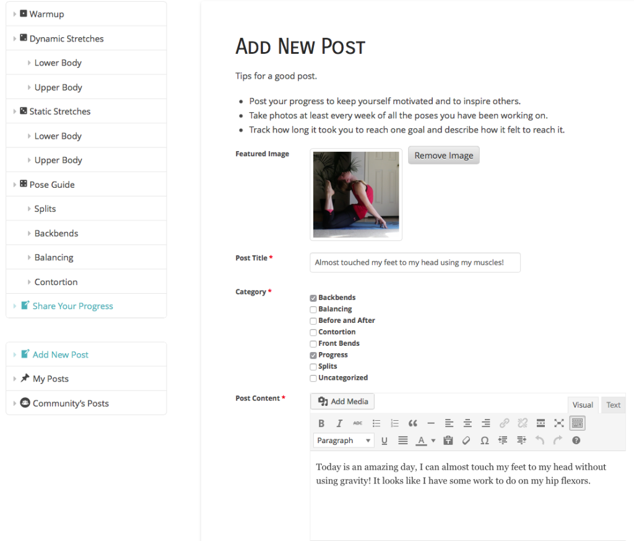Click the insert link icon
The image size is (634, 541).
coord(504,423)
